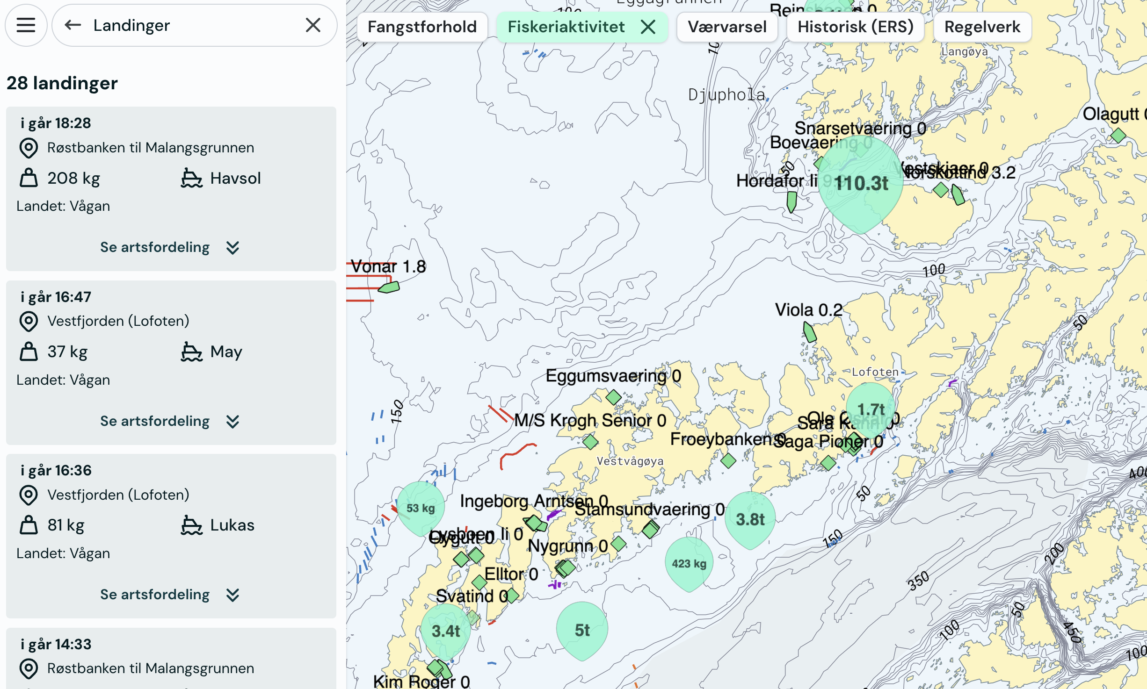Click the Eggumsvaering vessel diamond
Image resolution: width=1147 pixels, height=689 pixels.
613,397
